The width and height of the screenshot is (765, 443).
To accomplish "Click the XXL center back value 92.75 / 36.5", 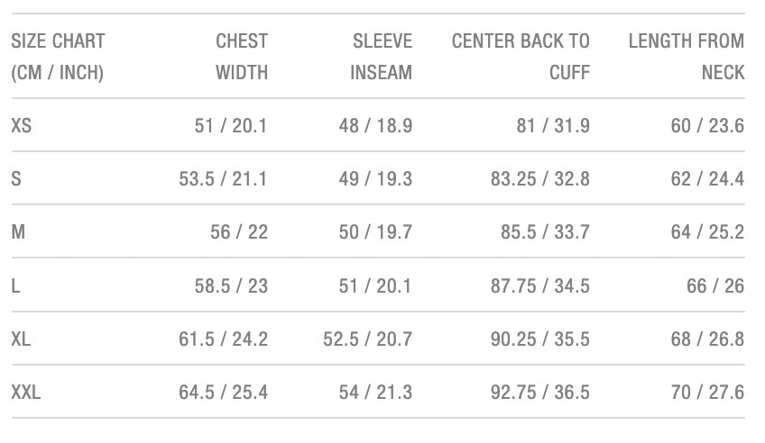I will (x=539, y=393).
